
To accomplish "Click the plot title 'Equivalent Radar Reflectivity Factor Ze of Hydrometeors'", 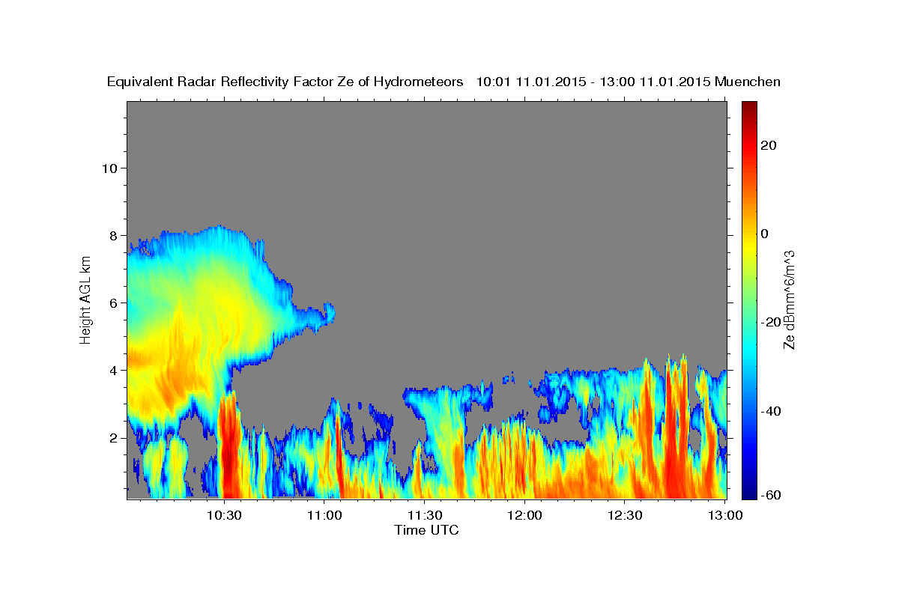I will [x=285, y=82].
